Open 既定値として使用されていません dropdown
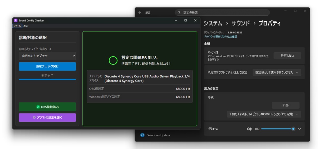 click(277, 72)
